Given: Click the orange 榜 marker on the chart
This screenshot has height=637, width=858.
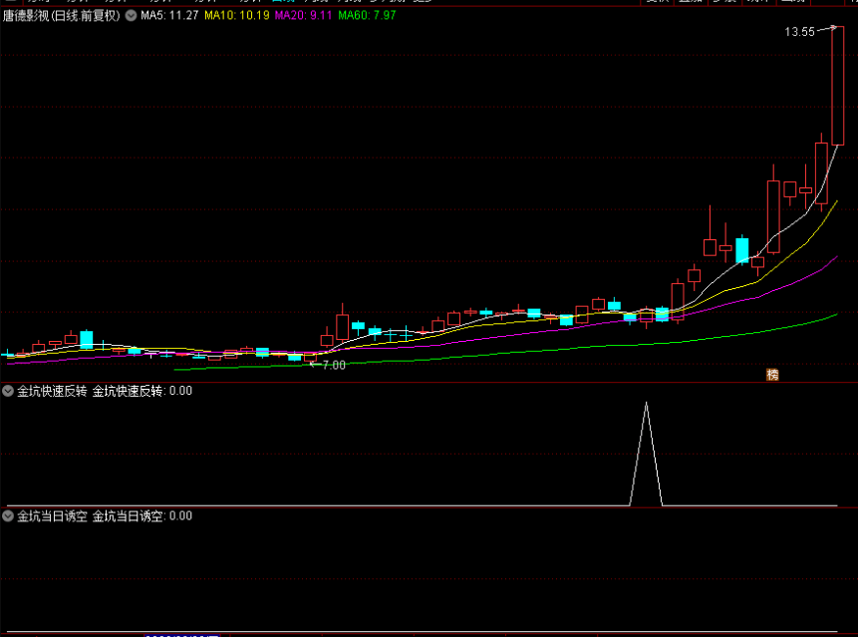Looking at the screenshot, I should click(772, 375).
